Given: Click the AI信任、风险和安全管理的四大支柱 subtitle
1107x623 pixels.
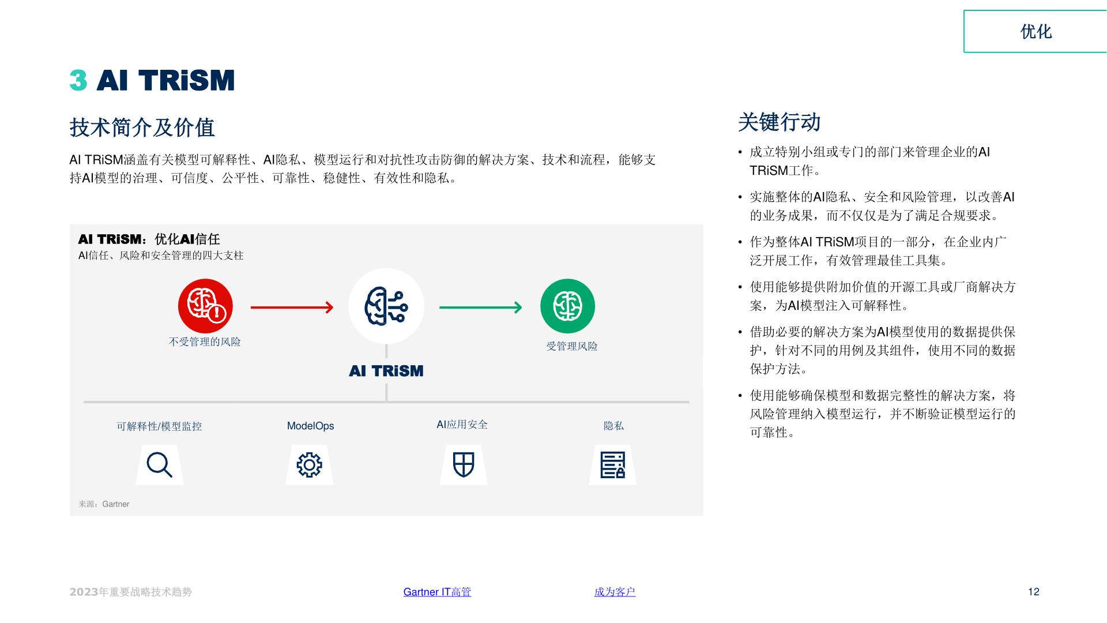Looking at the screenshot, I should coord(161,256).
